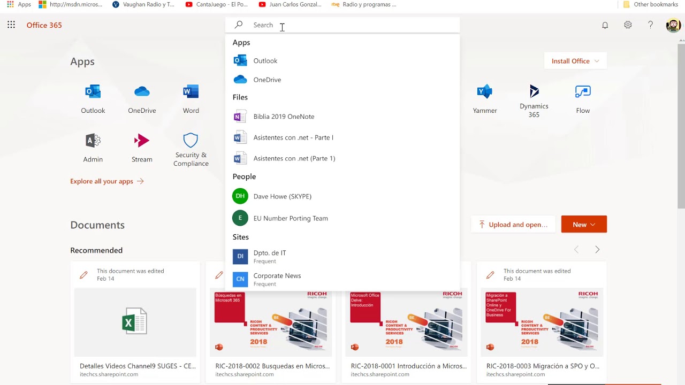Viewport: 685px width, 385px height.
Task: Show next documents with the carousel arrow
Action: point(597,249)
